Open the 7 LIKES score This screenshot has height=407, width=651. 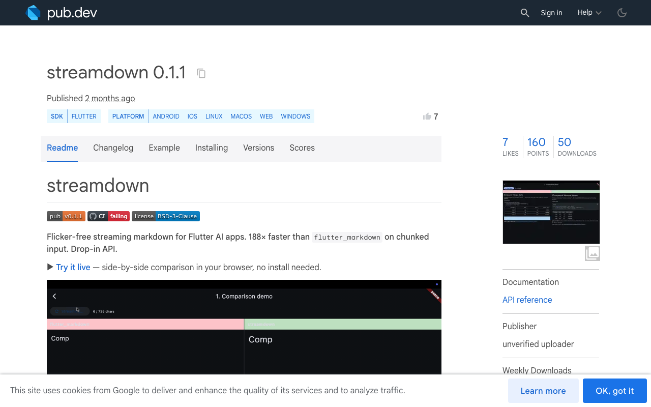pyautogui.click(x=510, y=147)
